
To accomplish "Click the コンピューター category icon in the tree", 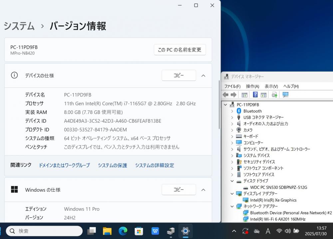I will pos(239,142).
